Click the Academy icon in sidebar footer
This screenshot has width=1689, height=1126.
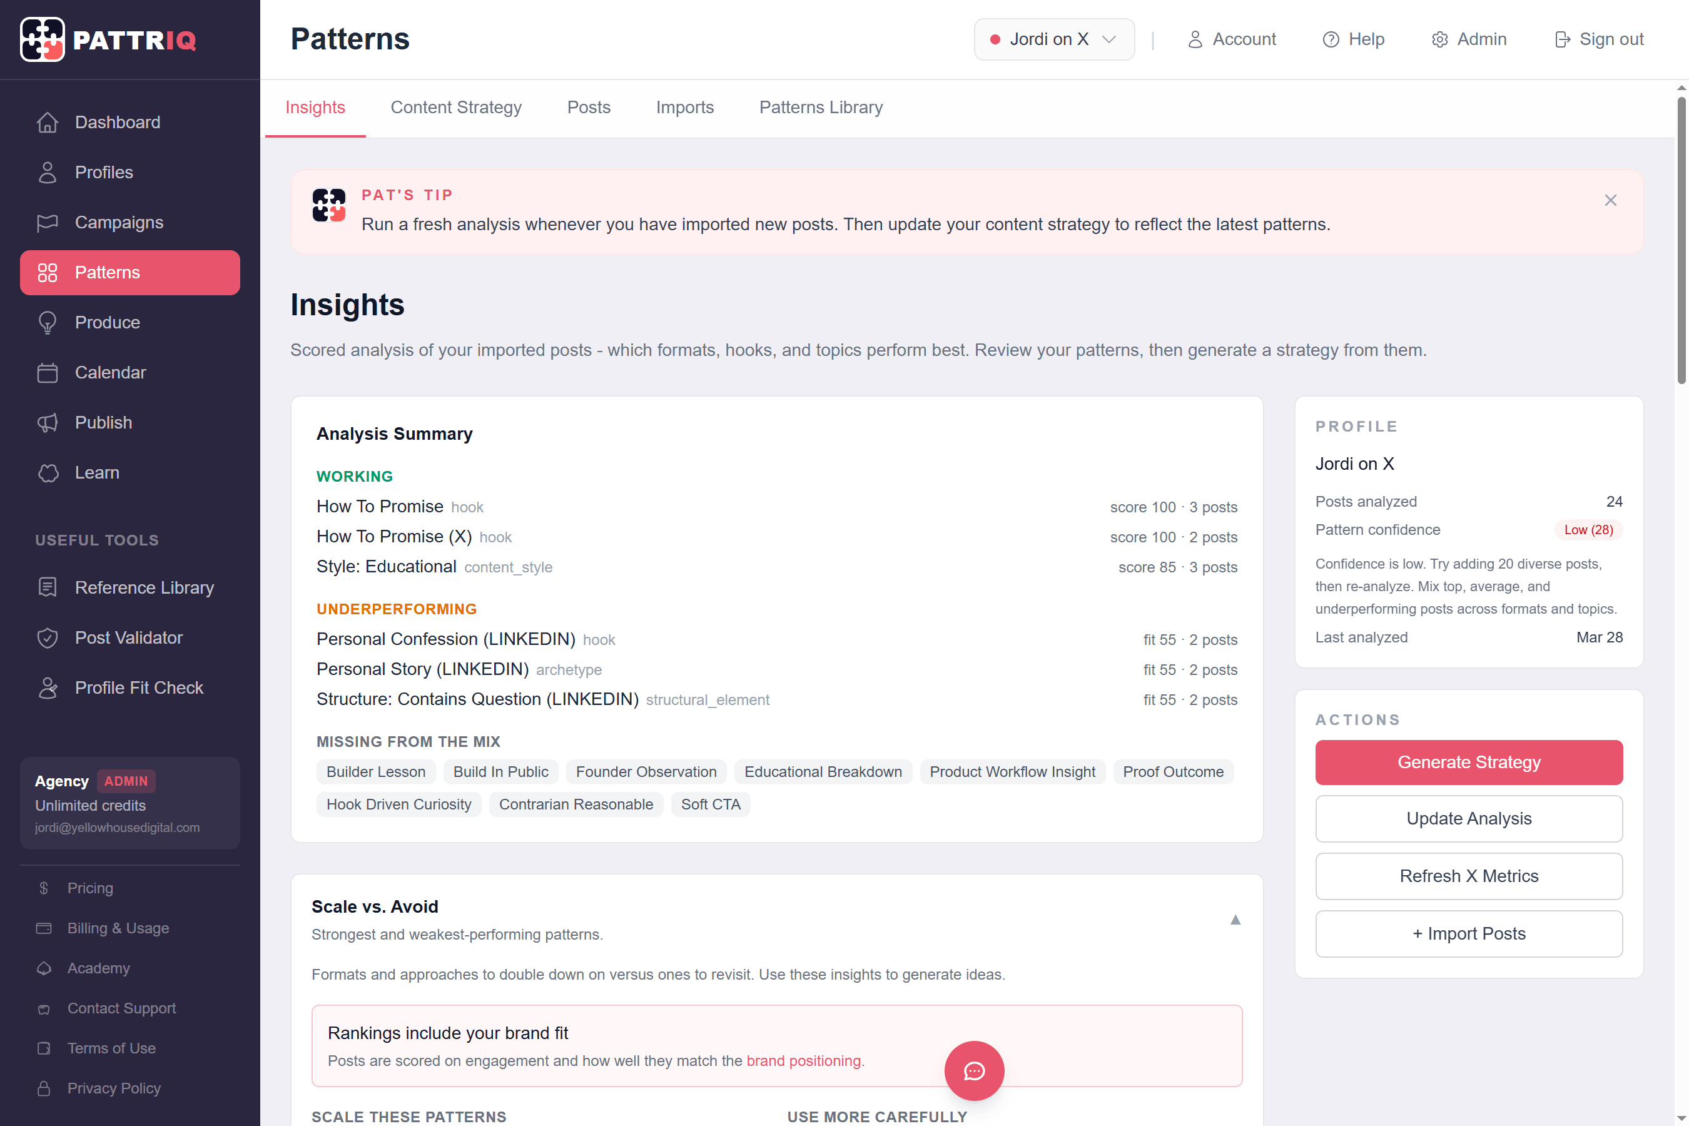click(44, 968)
